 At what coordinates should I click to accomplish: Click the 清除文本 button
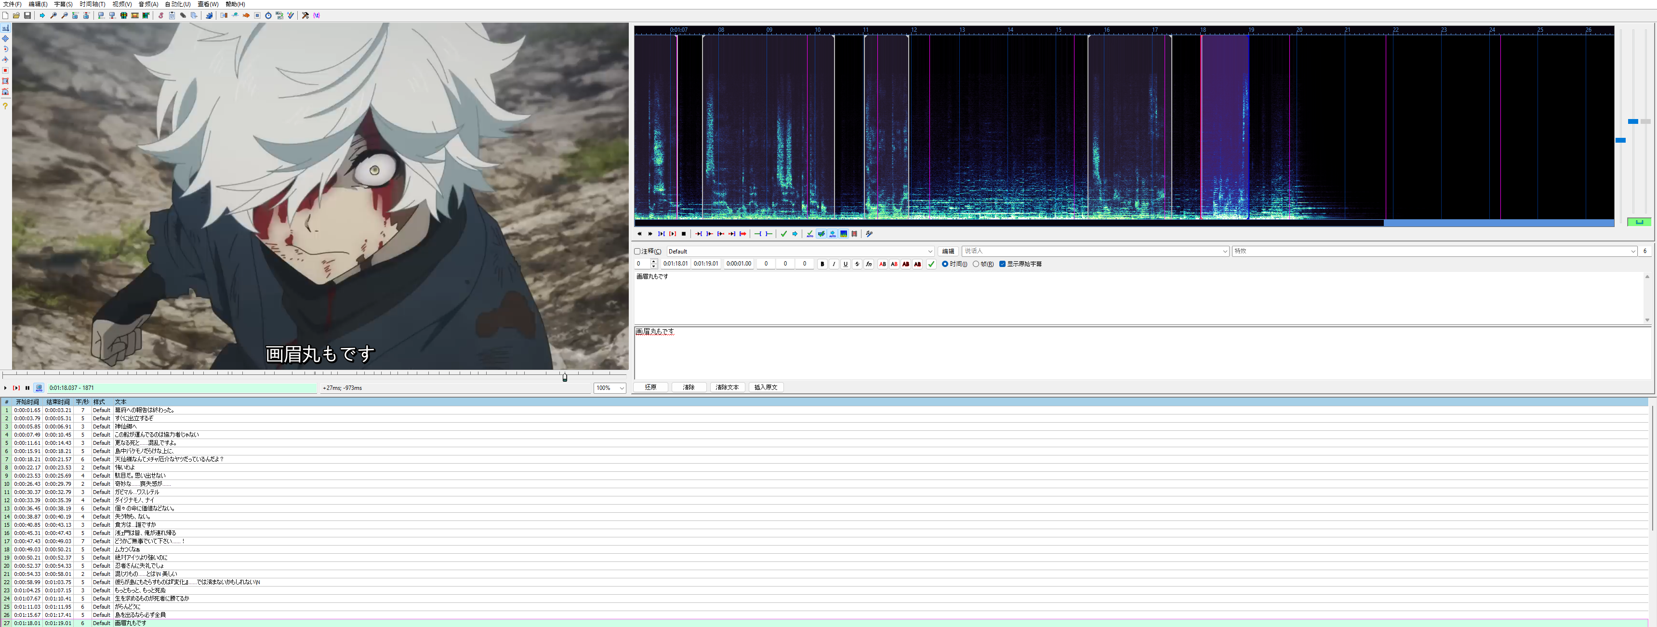(727, 388)
